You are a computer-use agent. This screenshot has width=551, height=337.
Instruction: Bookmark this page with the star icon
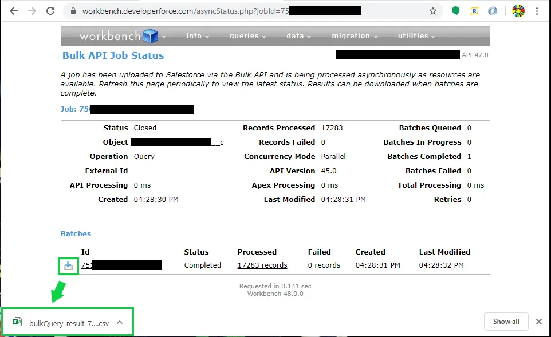pos(433,11)
